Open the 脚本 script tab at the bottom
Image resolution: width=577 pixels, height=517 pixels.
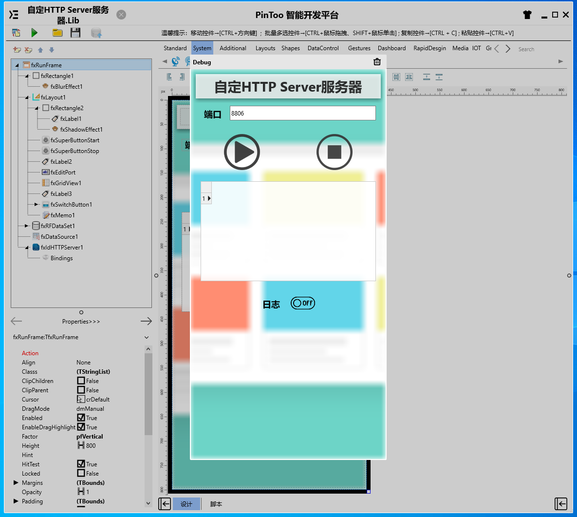[216, 504]
